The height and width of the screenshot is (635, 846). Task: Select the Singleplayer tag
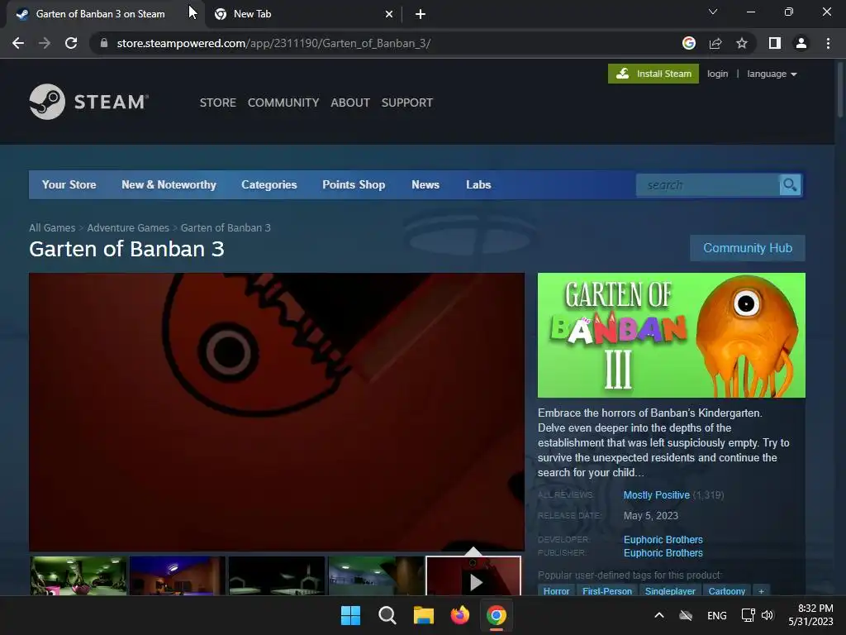(670, 591)
